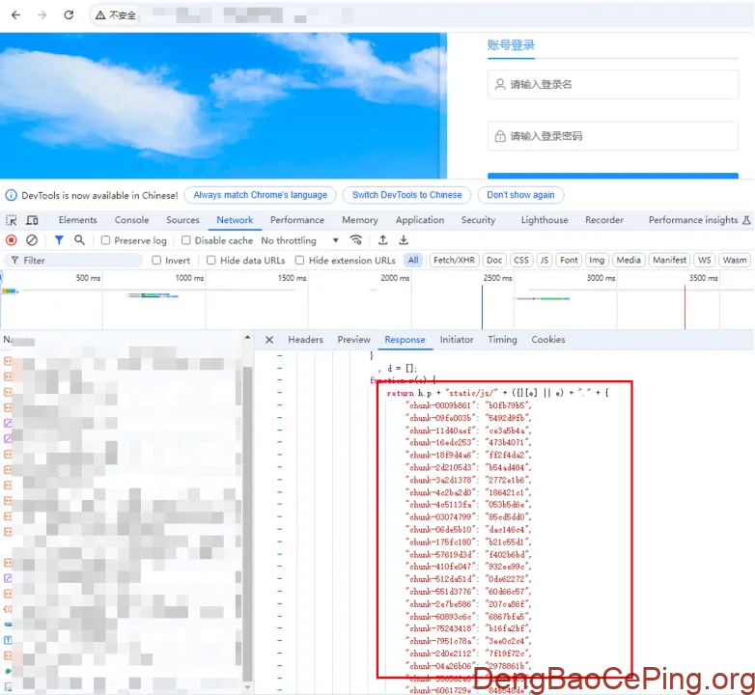Click the export HAR download icon
Image resolution: width=755 pixels, height=695 pixels.
click(404, 240)
